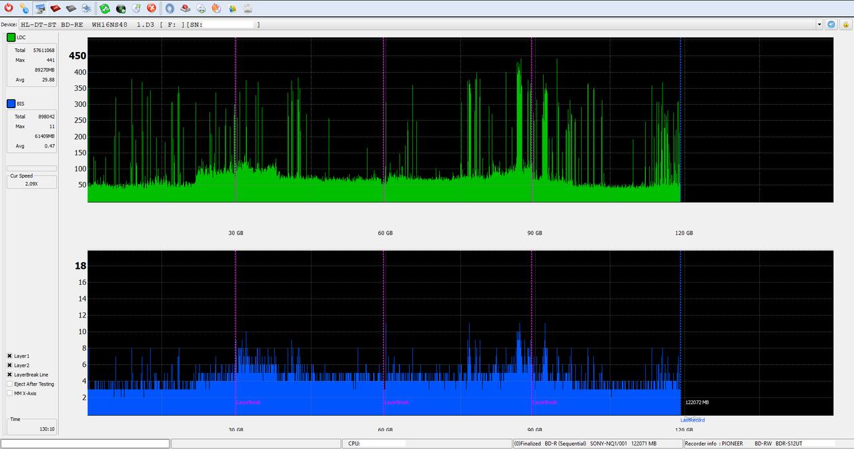Click the orange flame burn icon
Image resolution: width=854 pixels, height=449 pixels.
pyautogui.click(x=216, y=9)
